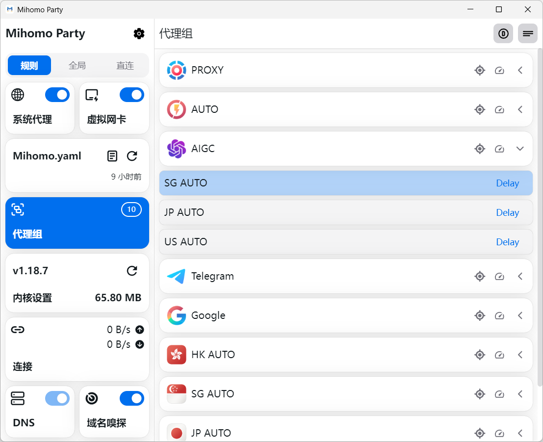Click the Telegram group speed test icon
Viewport: 543px width, 442px height.
(499, 276)
